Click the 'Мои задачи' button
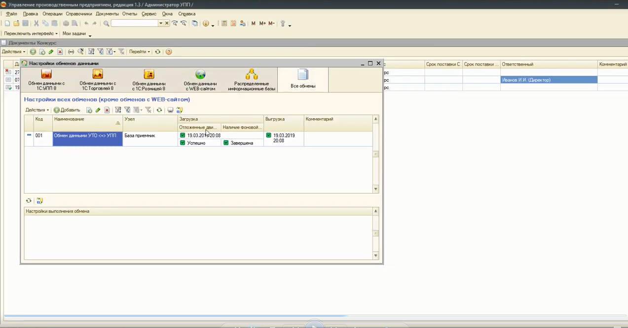628x328 pixels. click(74, 34)
